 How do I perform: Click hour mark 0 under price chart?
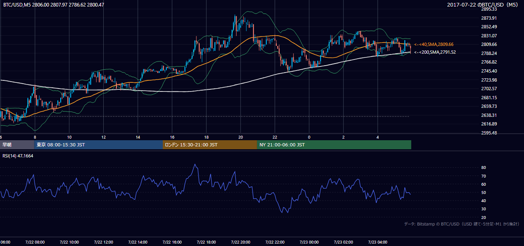[309, 137]
